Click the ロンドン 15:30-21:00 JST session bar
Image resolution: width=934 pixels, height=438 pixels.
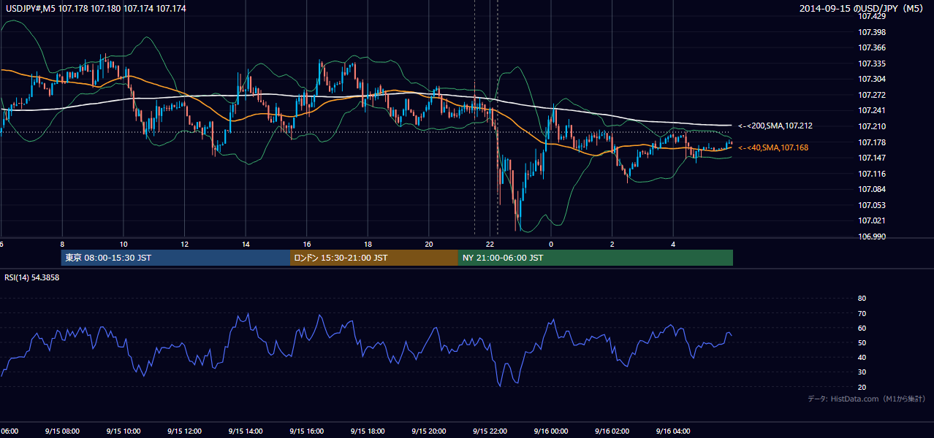[374, 258]
